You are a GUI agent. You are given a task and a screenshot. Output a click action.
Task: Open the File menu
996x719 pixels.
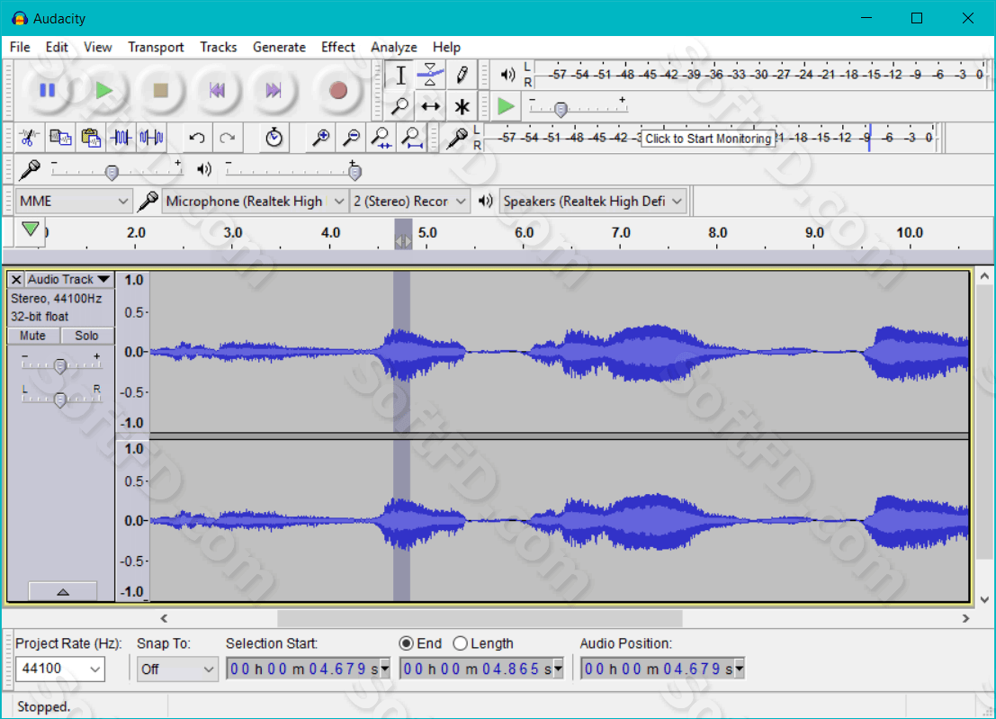20,47
